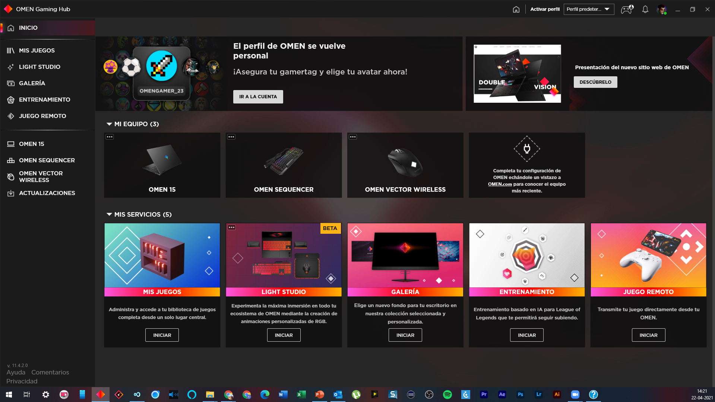Open the OMEN 15 device card

[162, 165]
